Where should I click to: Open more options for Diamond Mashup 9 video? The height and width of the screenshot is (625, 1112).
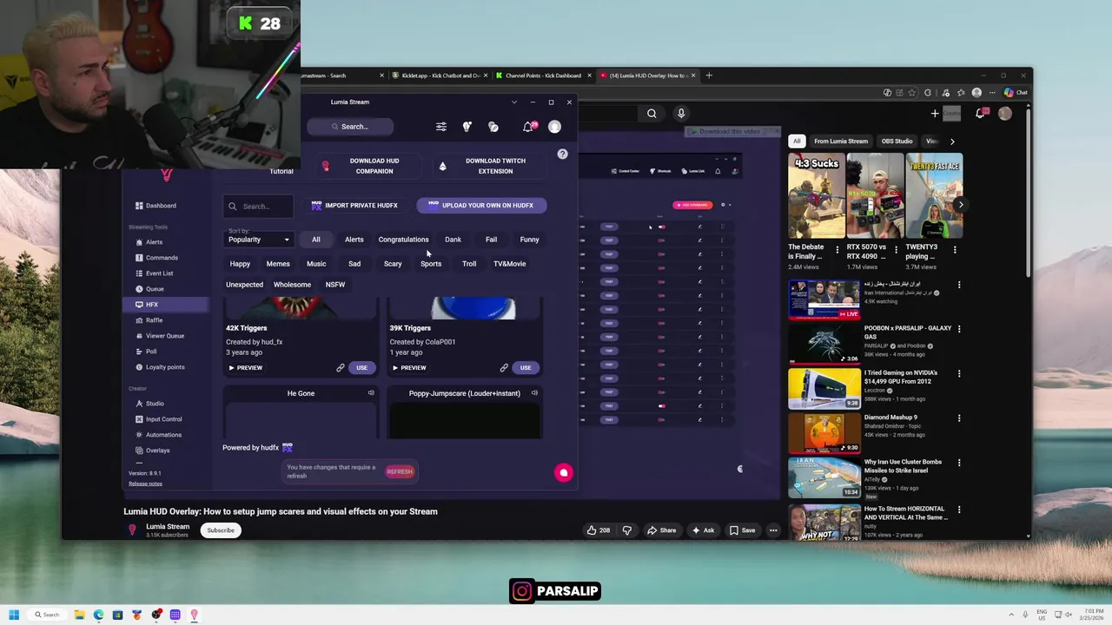959,418
